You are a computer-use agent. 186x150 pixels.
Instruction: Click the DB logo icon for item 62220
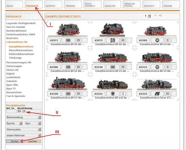(68, 94)
